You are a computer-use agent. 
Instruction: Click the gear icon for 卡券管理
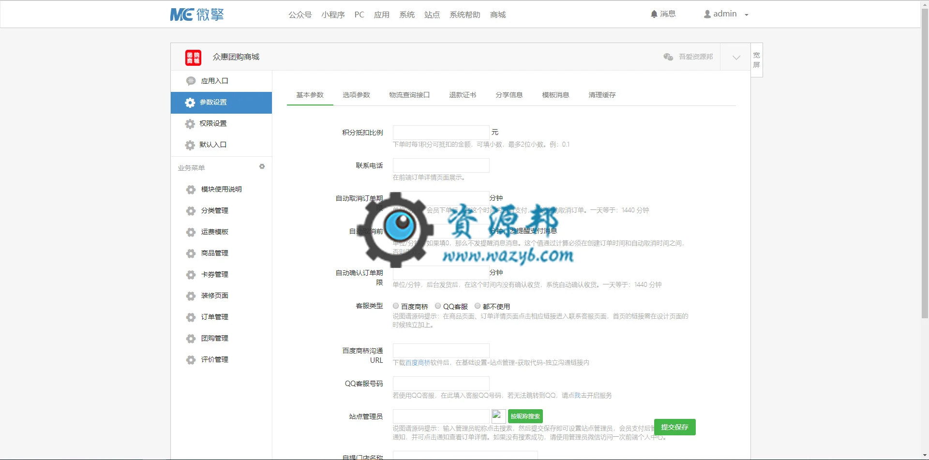(191, 275)
